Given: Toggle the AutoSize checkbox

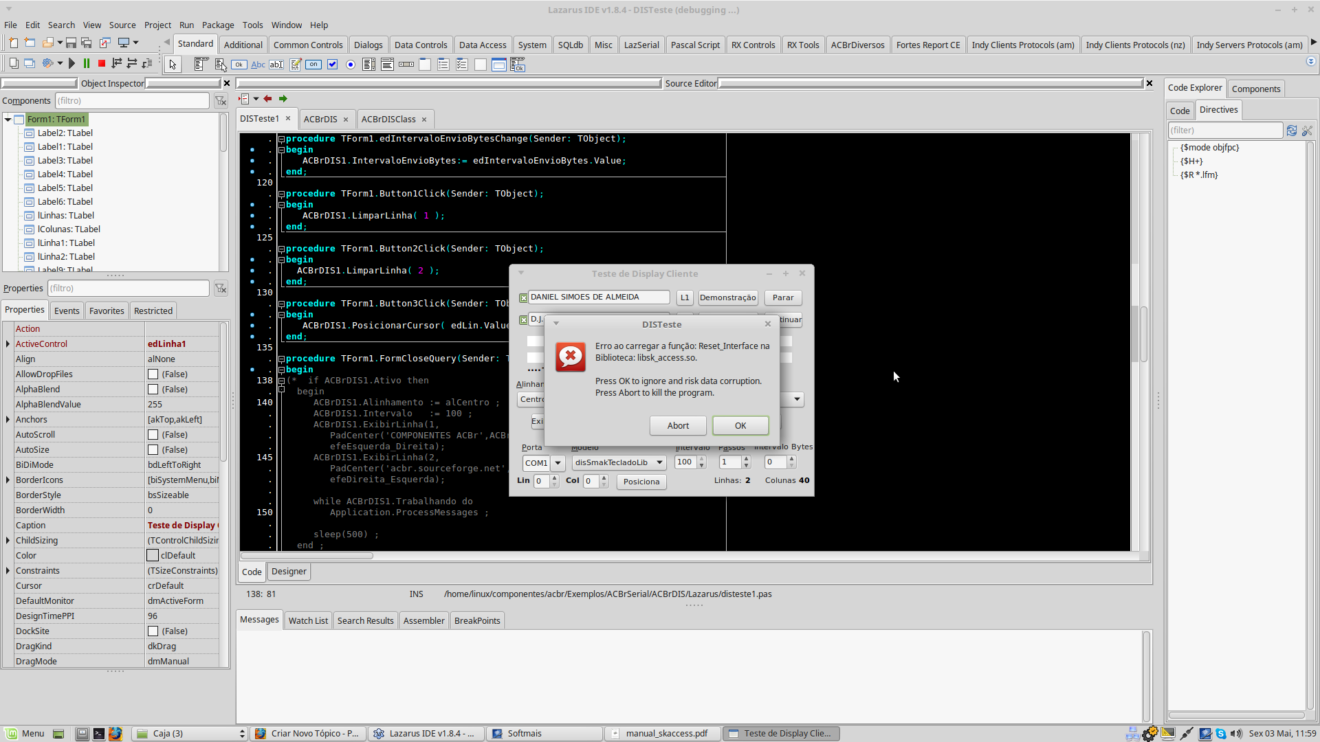Looking at the screenshot, I should pos(153,450).
